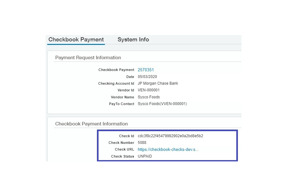Select the VEN-000001 vendor ID value
287x191 pixels.
click(x=149, y=90)
